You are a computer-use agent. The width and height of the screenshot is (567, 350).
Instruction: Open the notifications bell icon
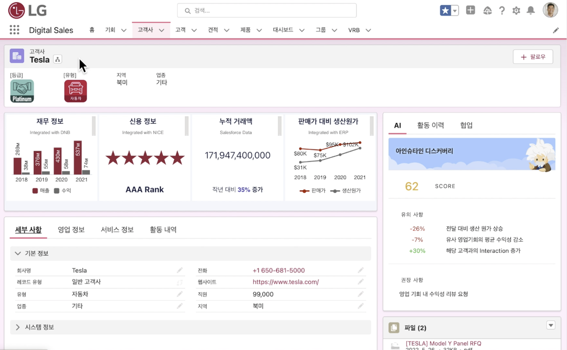[x=531, y=11]
